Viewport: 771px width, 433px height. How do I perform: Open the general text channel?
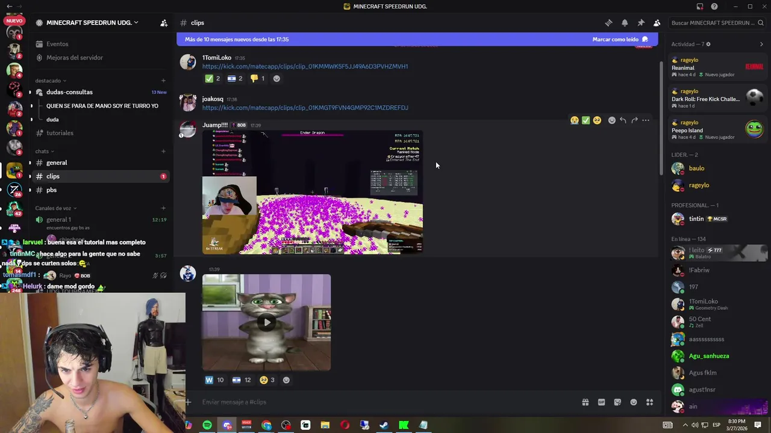pos(100,163)
